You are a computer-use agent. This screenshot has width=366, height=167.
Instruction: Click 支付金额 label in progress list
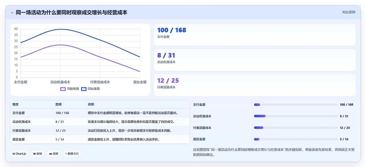click(x=199, y=105)
